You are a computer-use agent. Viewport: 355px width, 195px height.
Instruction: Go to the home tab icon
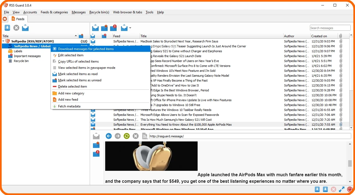point(5,19)
